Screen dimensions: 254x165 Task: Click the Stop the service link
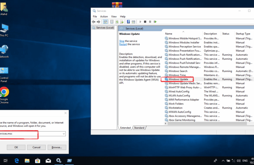pos(121,41)
